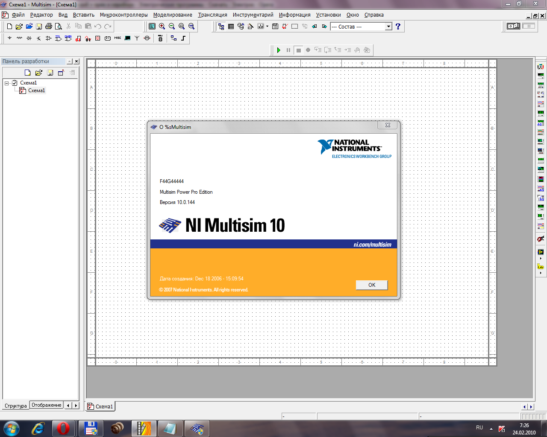The image size is (547, 437).
Task: Select the multimeter instrument at top of right toolbar
Action: point(541,67)
